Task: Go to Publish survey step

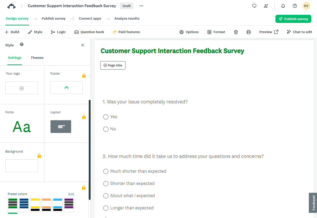Action: pos(54,19)
